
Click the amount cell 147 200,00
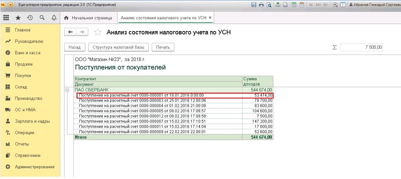[x=258, y=121]
